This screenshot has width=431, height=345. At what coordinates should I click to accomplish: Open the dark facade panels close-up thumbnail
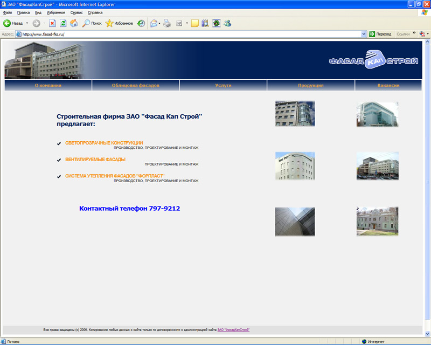click(x=295, y=222)
